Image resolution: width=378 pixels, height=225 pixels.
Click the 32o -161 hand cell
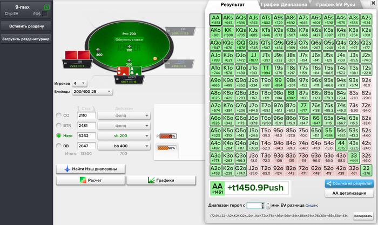pos(353,170)
